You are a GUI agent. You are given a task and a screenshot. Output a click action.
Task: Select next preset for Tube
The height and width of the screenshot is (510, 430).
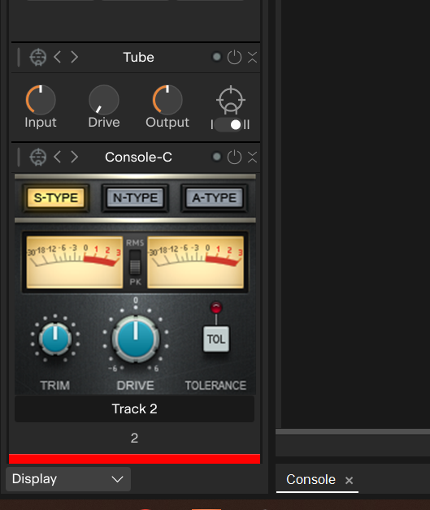[x=75, y=57]
